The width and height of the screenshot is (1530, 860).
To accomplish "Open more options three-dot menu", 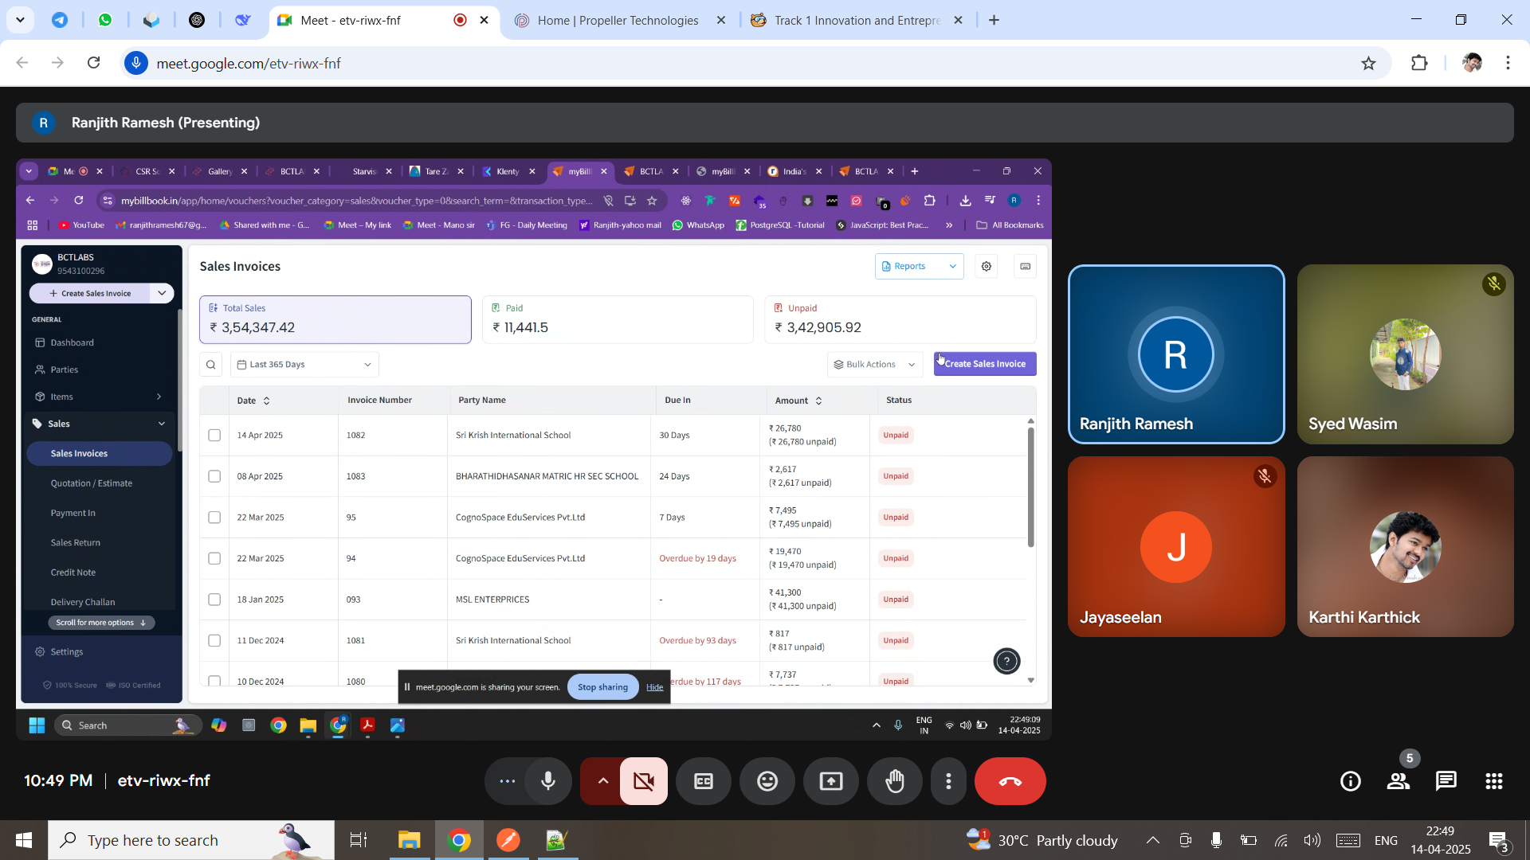I will pos(948,781).
